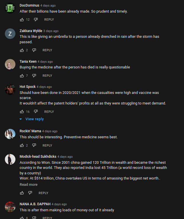Image resolution: width=184 pixels, height=219 pixels.
Task: Open Rockin' Mama's "4 days ago" timestamp
Action: 50,131
